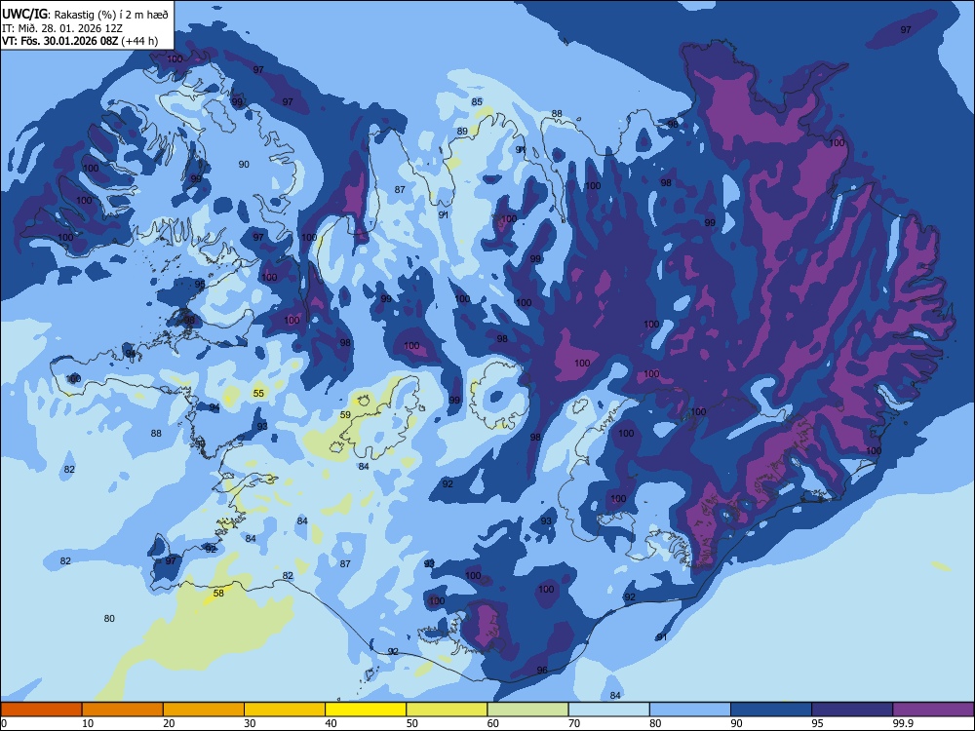
Task: Click the legend tick label 60
Action: [493, 723]
